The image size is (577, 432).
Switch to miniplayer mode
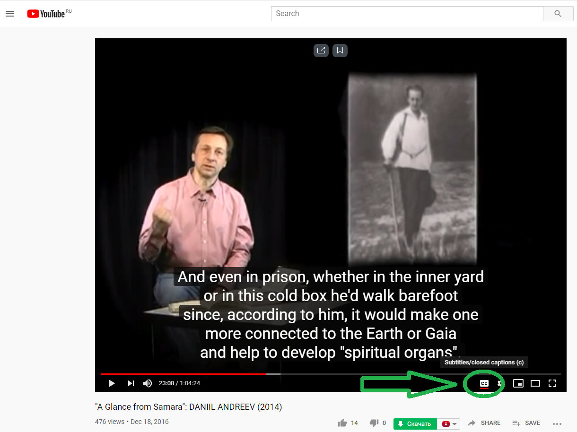(518, 383)
